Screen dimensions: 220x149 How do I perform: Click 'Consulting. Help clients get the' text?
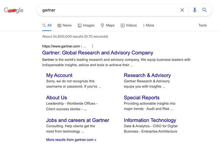[x=70, y=126]
